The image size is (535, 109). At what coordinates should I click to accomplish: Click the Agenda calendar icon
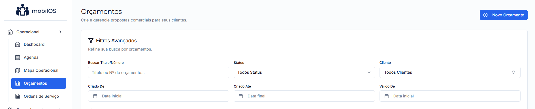[18, 57]
